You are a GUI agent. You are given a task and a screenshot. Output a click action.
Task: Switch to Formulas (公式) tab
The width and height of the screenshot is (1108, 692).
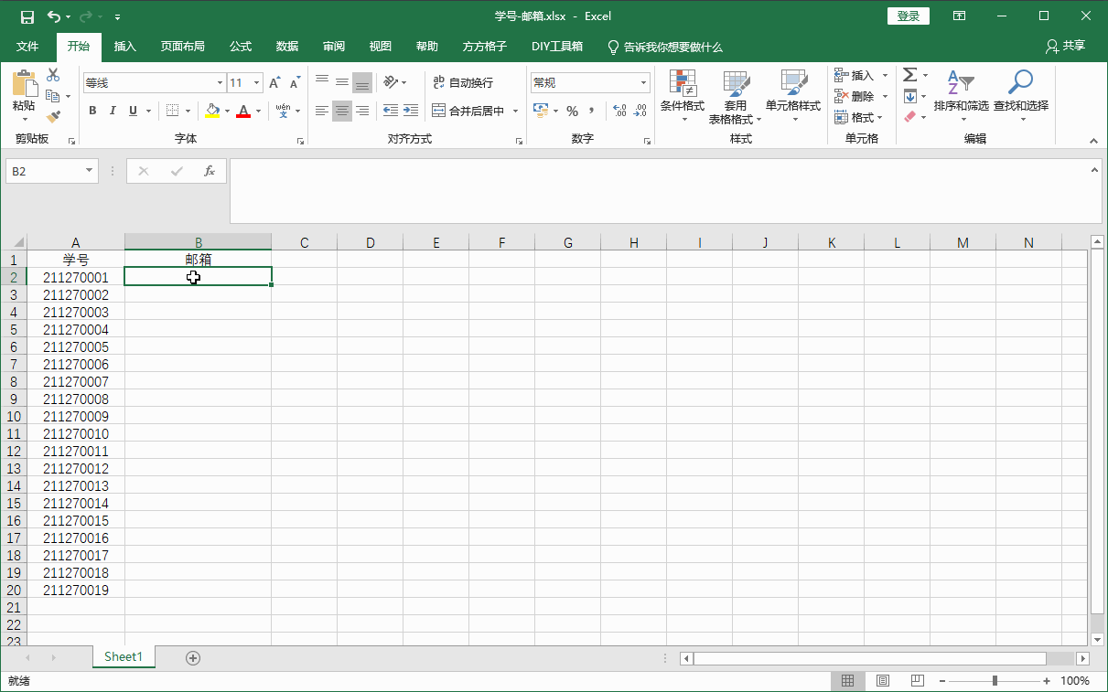240,47
